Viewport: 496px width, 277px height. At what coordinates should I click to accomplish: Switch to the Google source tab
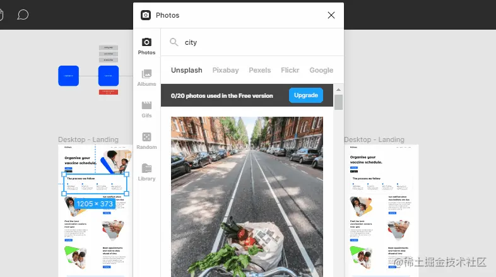pos(321,70)
